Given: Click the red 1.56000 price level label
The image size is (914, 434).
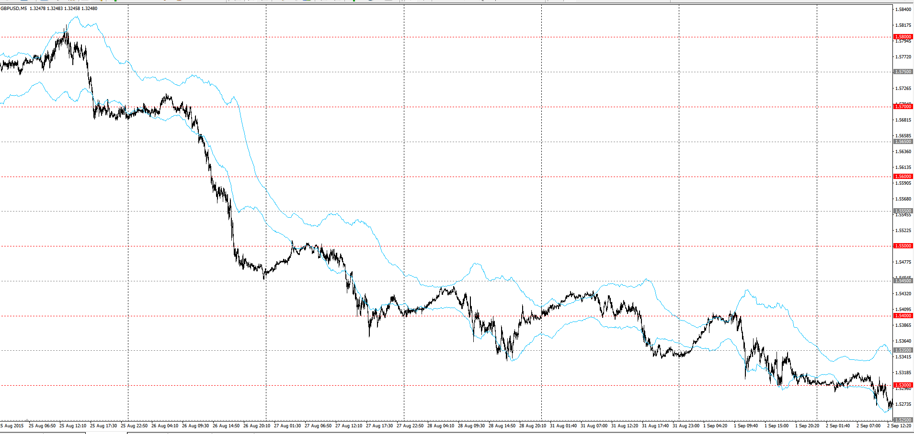Looking at the screenshot, I should tap(903, 177).
